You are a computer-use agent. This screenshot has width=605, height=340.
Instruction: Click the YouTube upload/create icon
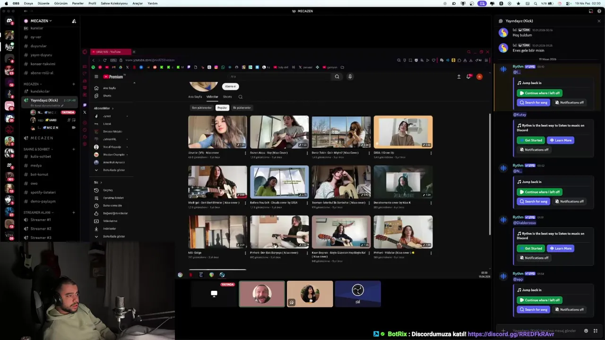pyautogui.click(x=458, y=76)
